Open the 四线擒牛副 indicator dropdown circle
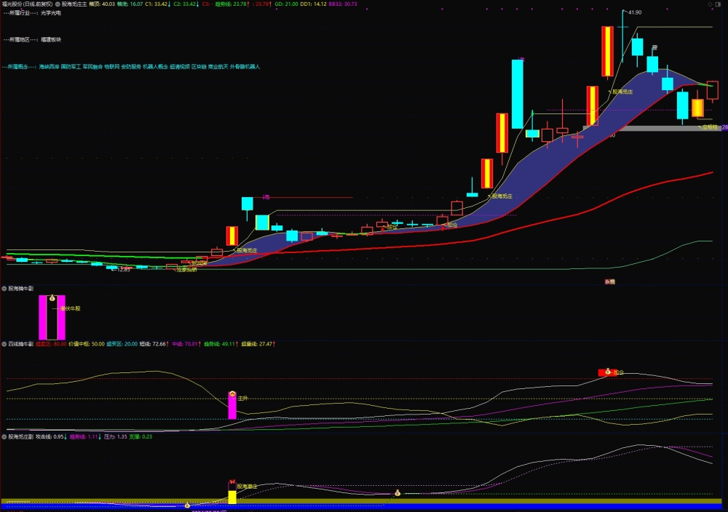The height and width of the screenshot is (512, 728). pos(4,344)
